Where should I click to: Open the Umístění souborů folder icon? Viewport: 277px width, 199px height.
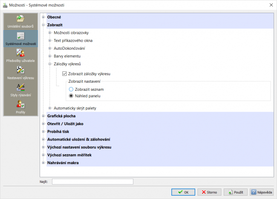tap(20, 19)
